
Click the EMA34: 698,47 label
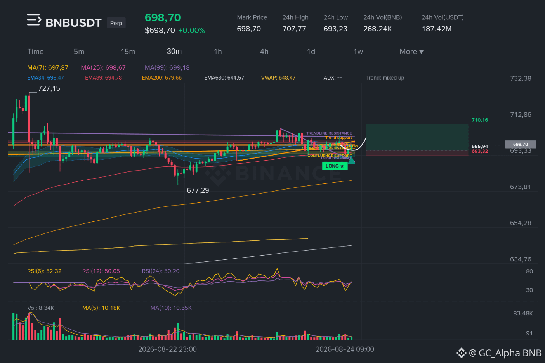45,78
